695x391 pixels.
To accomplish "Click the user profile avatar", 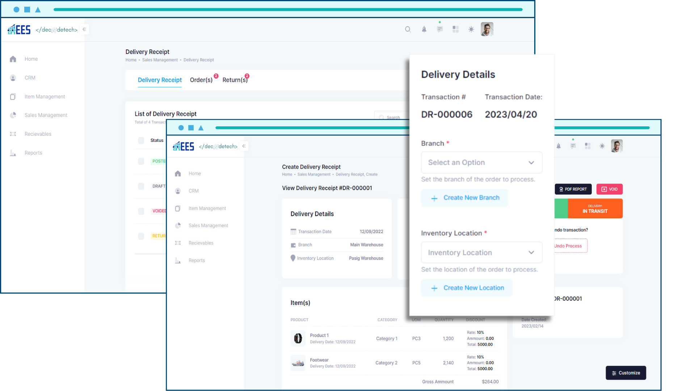I will (487, 29).
